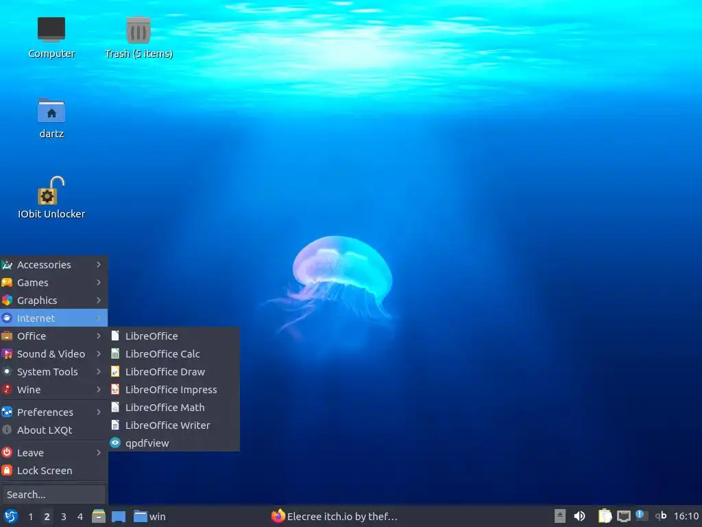Launch qpdfview from the Office submenu
The width and height of the screenshot is (702, 527).
[173, 443]
